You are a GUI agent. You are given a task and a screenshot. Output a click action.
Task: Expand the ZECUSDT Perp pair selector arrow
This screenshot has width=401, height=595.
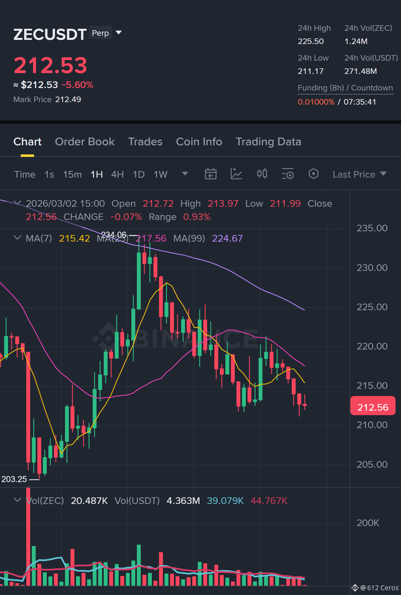pyautogui.click(x=119, y=33)
